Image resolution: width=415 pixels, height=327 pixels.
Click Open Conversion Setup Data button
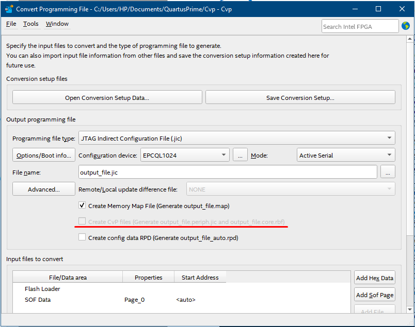point(107,97)
